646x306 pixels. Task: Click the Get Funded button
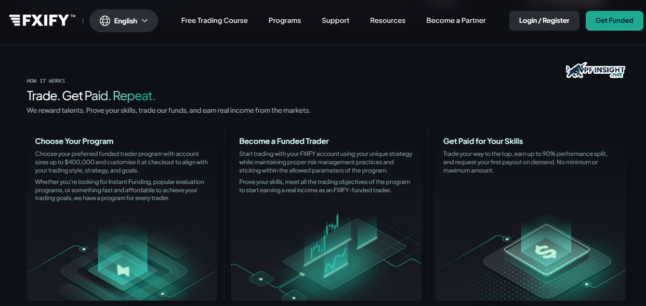614,21
